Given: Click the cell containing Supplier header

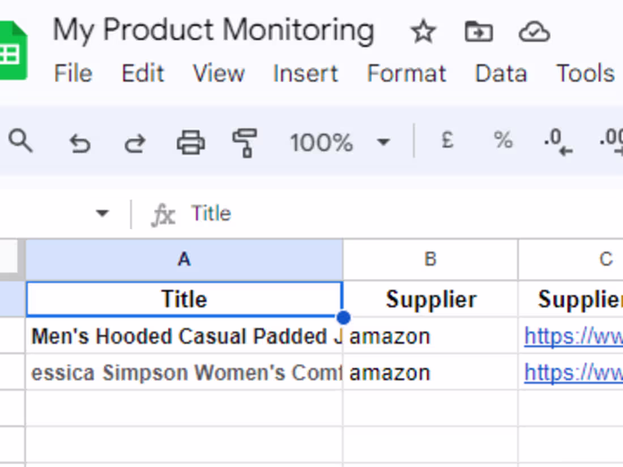Looking at the screenshot, I should [430, 299].
